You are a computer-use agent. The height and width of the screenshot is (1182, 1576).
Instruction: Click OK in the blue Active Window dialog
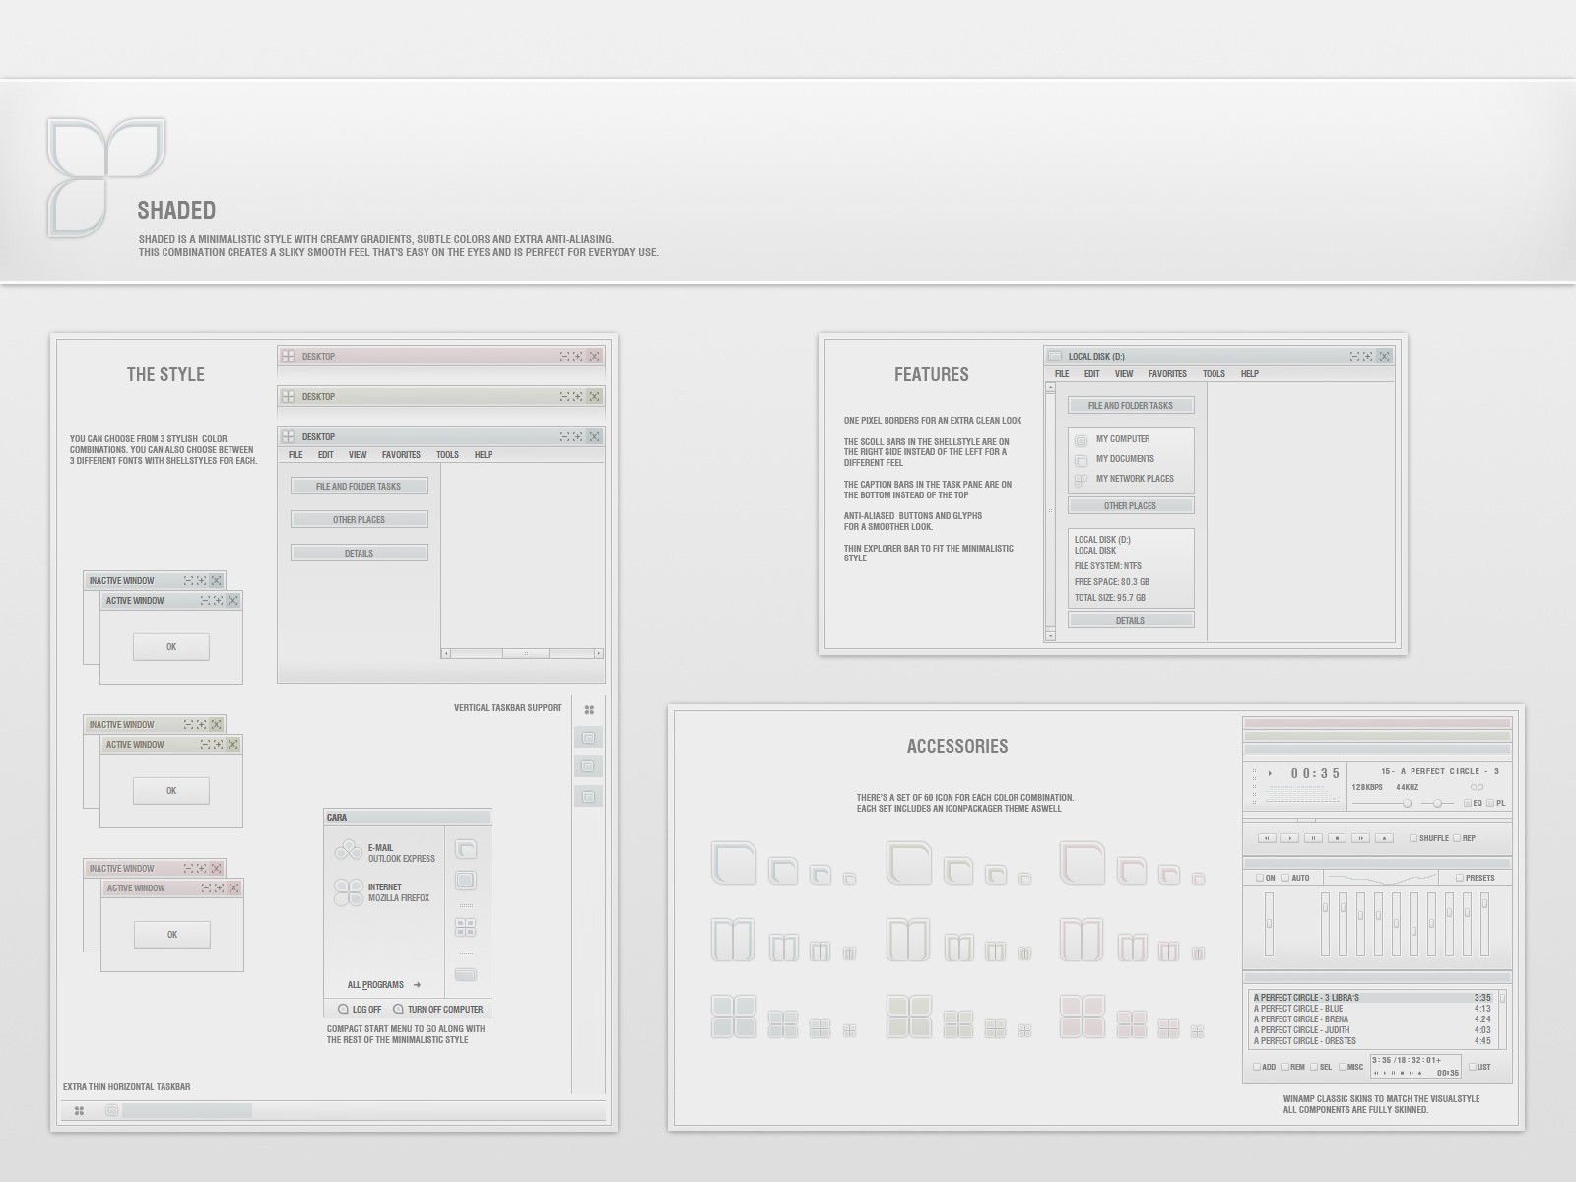(x=171, y=647)
